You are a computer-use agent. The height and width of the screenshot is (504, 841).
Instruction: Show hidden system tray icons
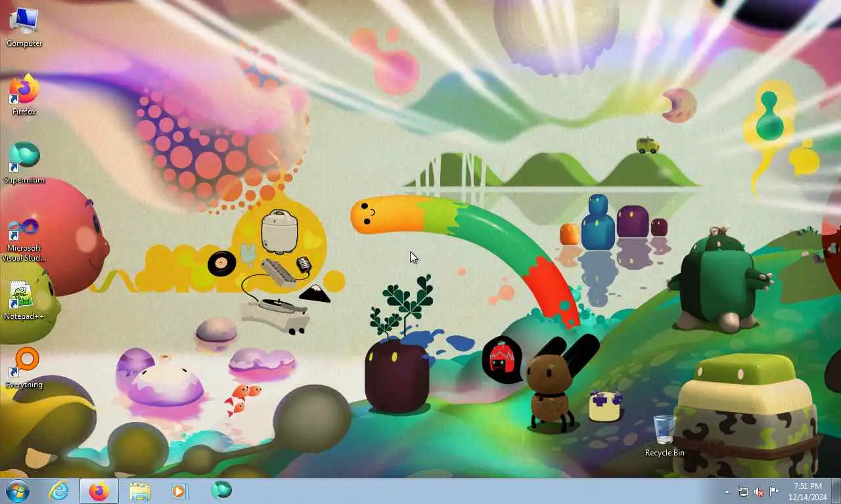727,492
